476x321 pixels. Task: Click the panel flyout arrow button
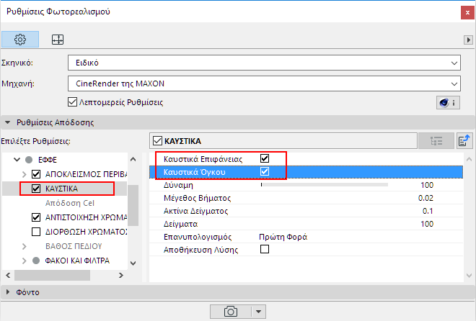(x=468, y=40)
